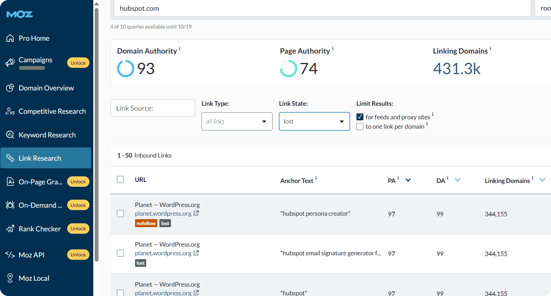The height and width of the screenshot is (296, 551).
Task: Click Moz Local map pin icon
Action: tap(10, 278)
